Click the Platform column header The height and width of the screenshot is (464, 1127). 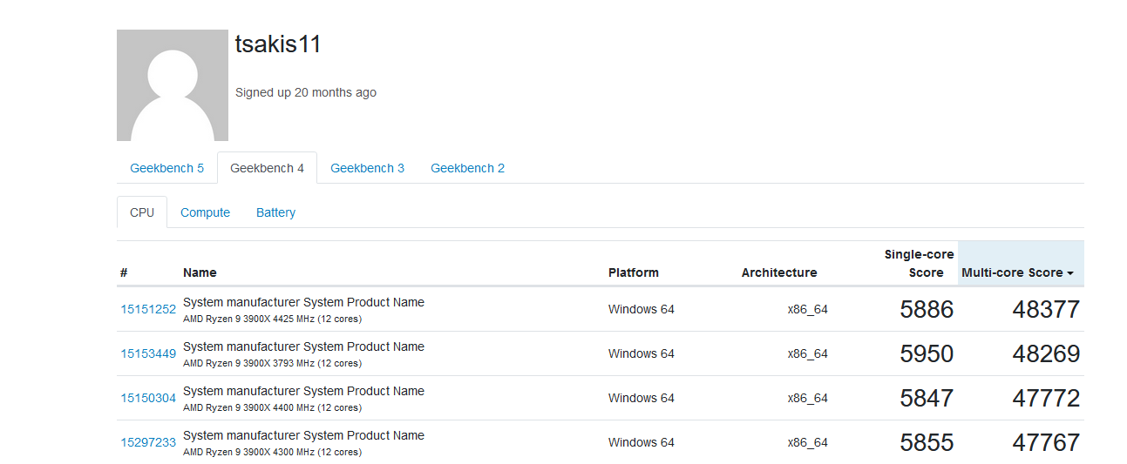(634, 272)
